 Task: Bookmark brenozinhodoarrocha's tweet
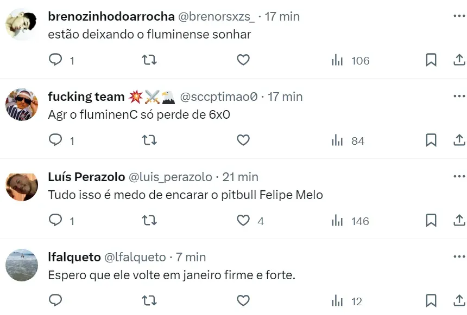[431, 60]
